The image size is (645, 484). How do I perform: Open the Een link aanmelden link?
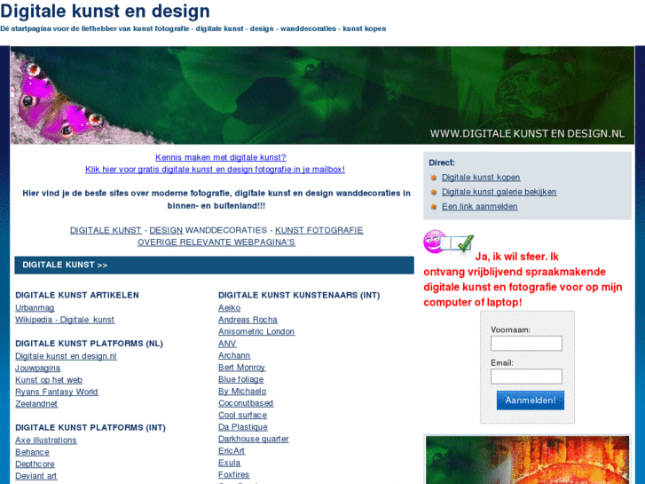point(480,206)
